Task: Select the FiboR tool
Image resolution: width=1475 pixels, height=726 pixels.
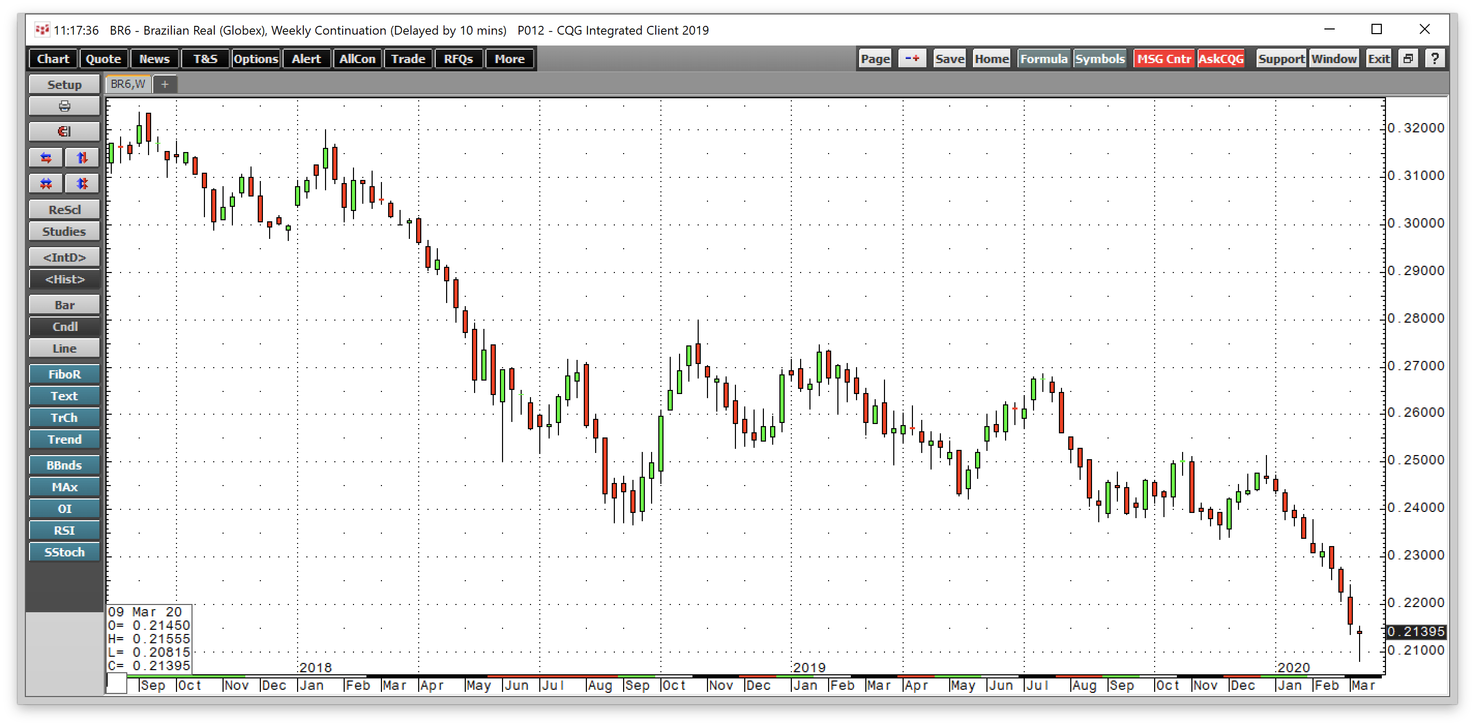Action: [x=64, y=374]
